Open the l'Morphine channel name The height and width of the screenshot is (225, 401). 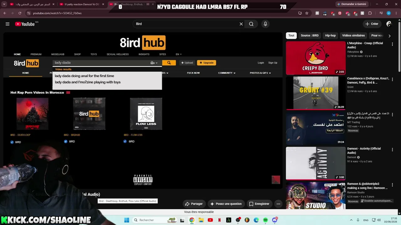pos(353,52)
